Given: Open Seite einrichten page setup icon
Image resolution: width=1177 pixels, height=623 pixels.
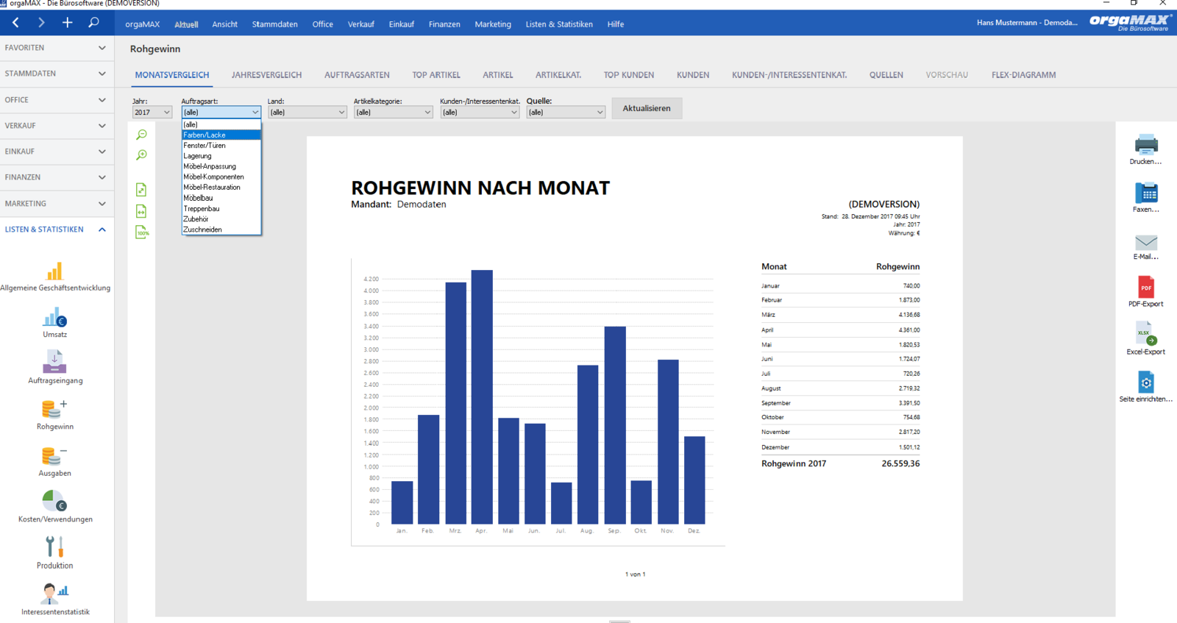Looking at the screenshot, I should pos(1145,382).
